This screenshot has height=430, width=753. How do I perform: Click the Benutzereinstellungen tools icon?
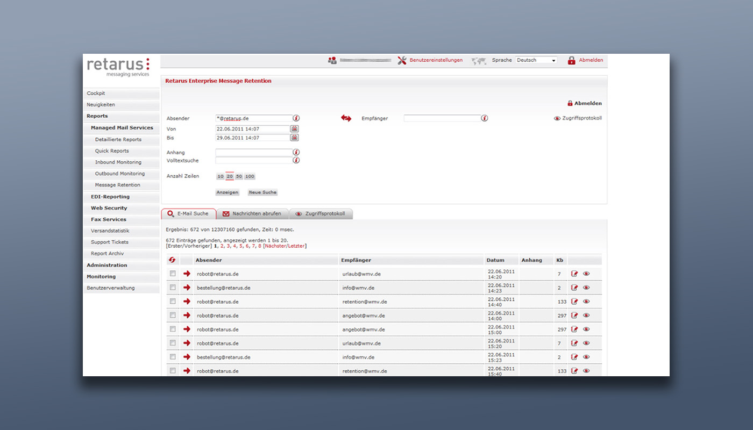[x=402, y=60]
